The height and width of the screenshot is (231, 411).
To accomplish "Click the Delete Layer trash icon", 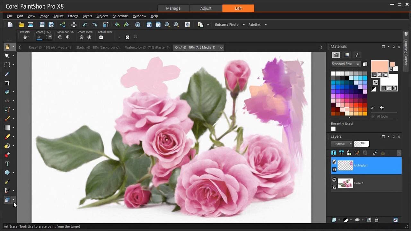I will [x=376, y=220].
